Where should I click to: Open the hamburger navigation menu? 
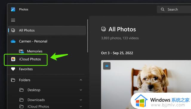pos(13,20)
